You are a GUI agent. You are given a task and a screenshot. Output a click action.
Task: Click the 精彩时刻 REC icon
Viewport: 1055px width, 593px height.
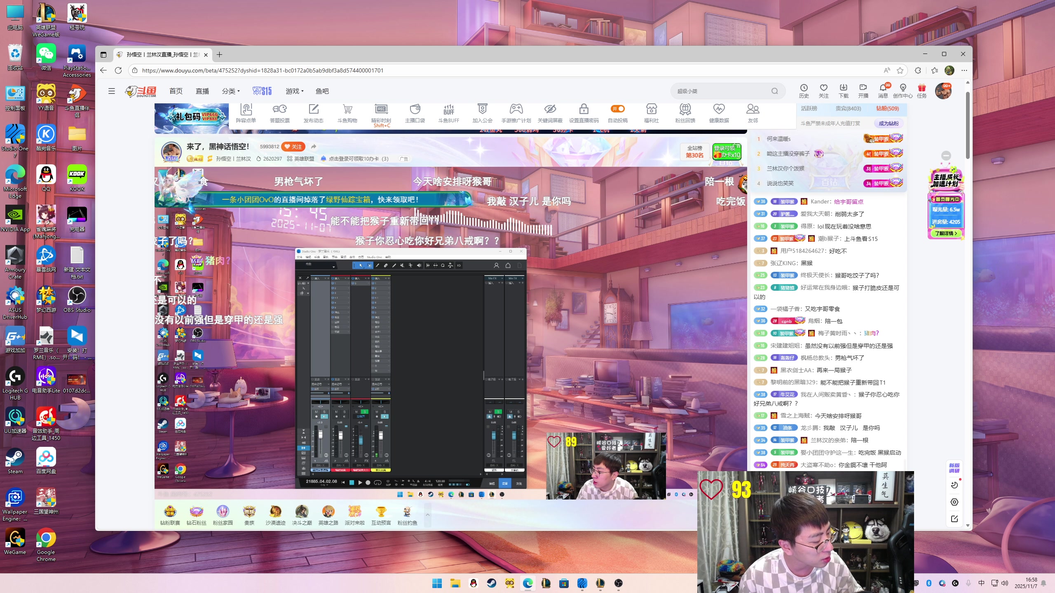tap(381, 110)
